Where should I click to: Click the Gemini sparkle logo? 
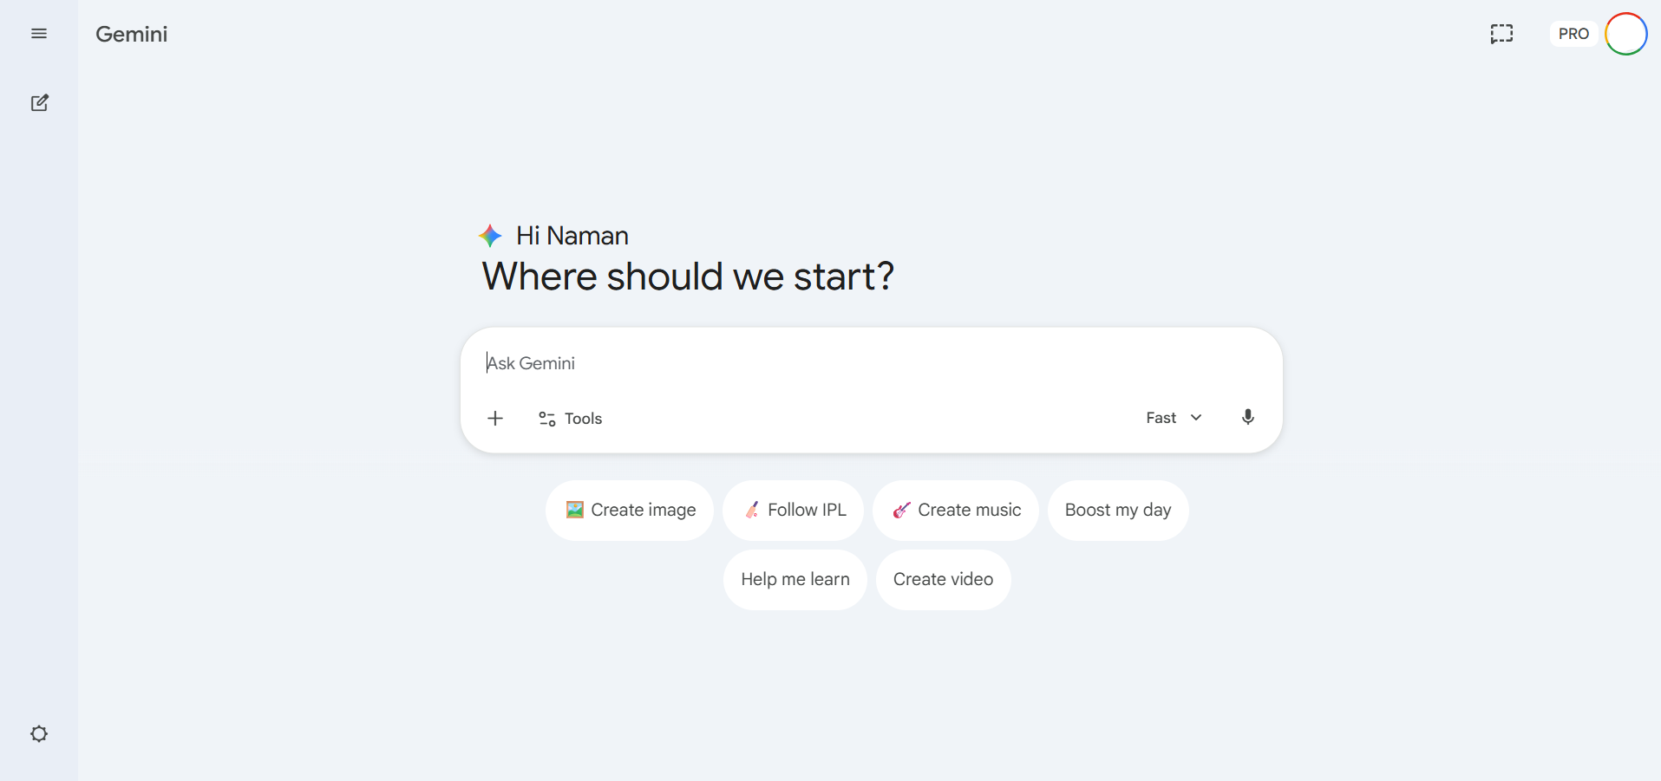click(x=490, y=236)
